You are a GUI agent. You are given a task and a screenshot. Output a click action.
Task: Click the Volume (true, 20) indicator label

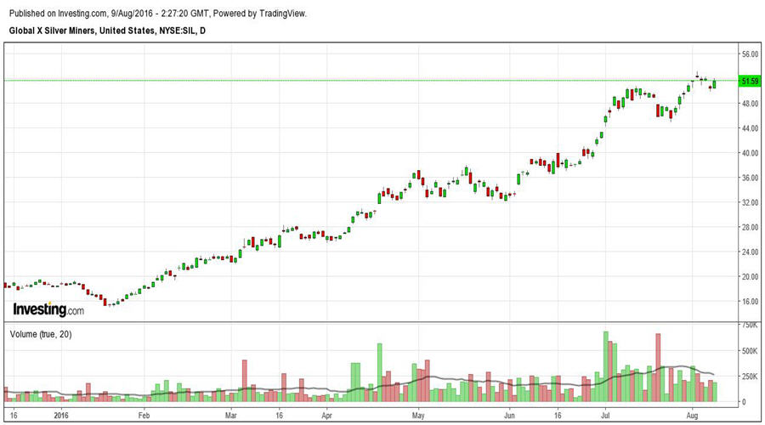[x=41, y=334]
